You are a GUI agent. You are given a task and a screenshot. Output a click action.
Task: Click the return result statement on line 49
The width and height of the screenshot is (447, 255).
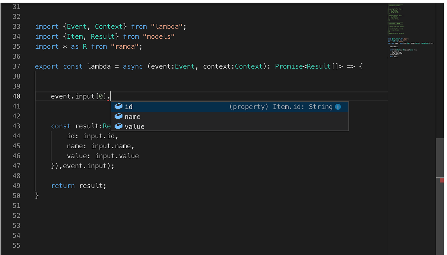tap(78, 185)
